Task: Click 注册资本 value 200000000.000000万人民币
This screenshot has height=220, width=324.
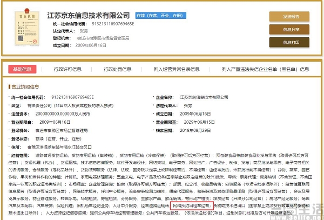Action: 63,114
